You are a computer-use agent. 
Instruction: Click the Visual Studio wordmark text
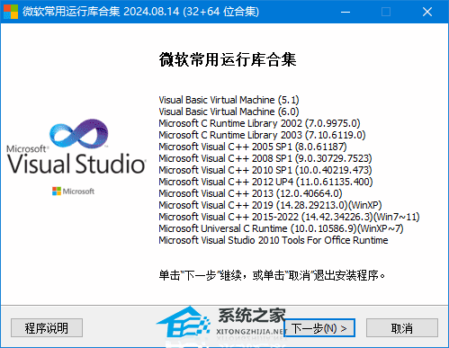pos(76,164)
